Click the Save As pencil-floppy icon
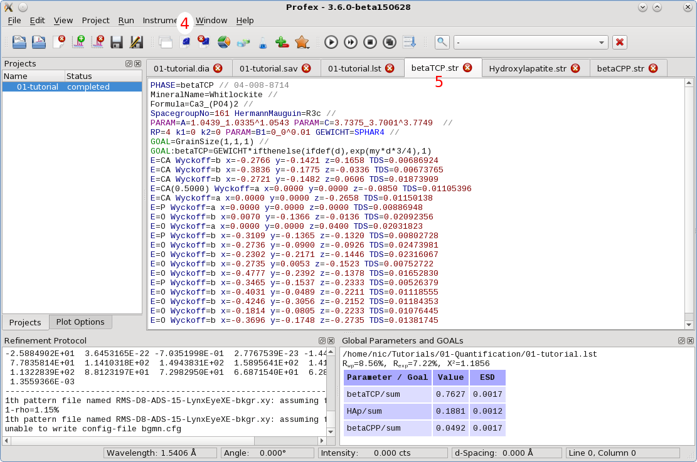This screenshot has height=462, width=697. (x=137, y=42)
